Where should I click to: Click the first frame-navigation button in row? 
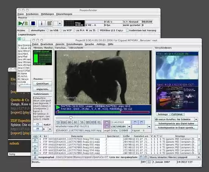58,122
